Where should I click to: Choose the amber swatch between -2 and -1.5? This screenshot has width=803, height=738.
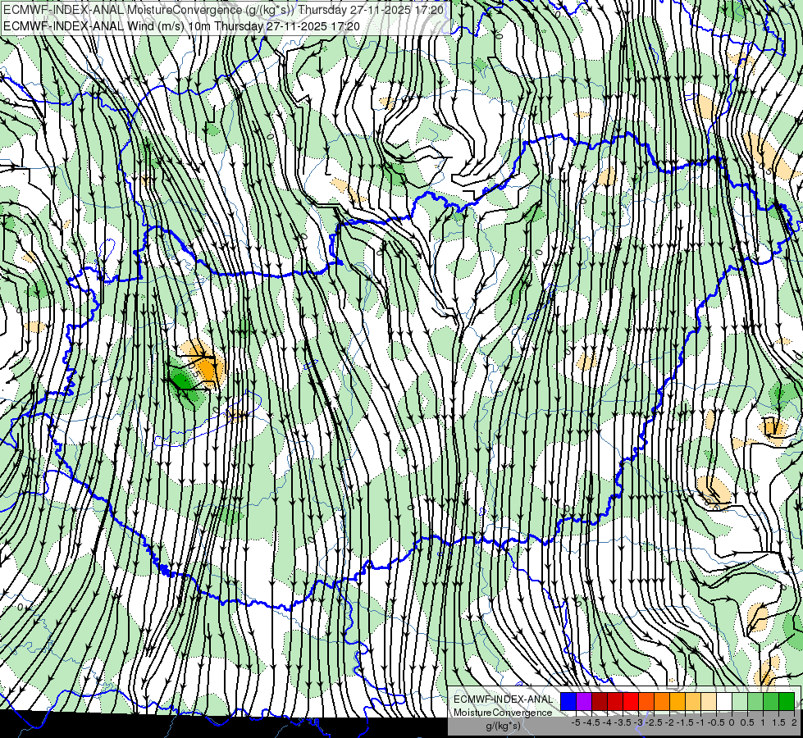(678, 701)
